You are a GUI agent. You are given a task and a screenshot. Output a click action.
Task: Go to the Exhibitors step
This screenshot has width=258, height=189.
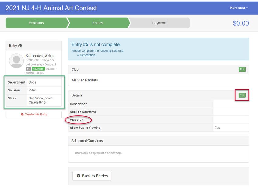[x=36, y=23]
